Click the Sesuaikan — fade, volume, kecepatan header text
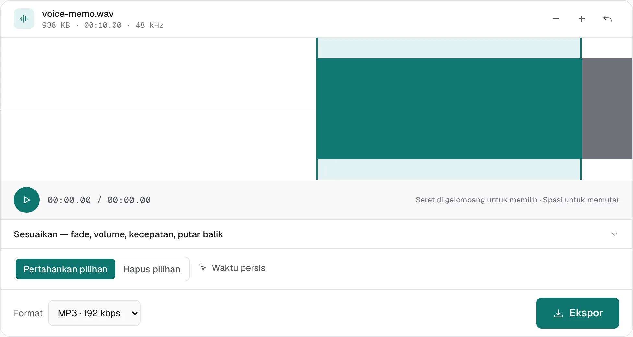 (118, 234)
